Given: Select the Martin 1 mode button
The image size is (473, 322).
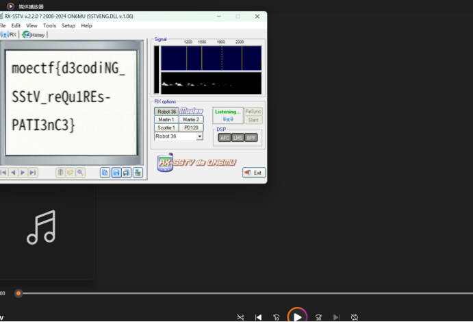Looking at the screenshot, I should 166,119.
